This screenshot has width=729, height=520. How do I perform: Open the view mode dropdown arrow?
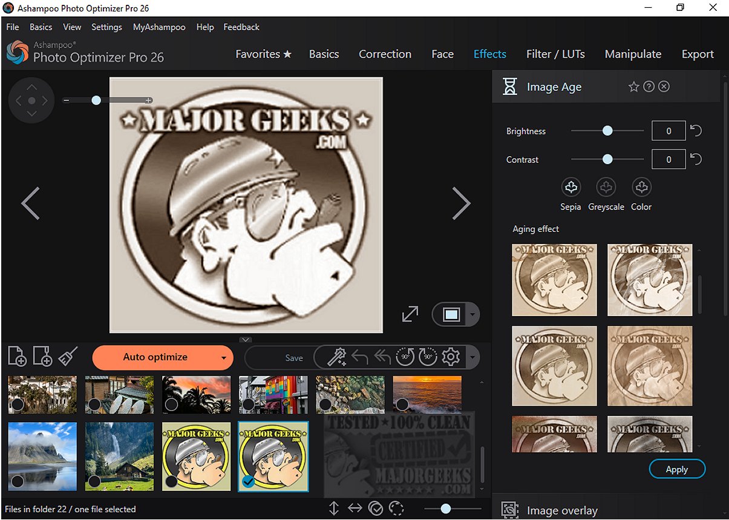pos(472,315)
